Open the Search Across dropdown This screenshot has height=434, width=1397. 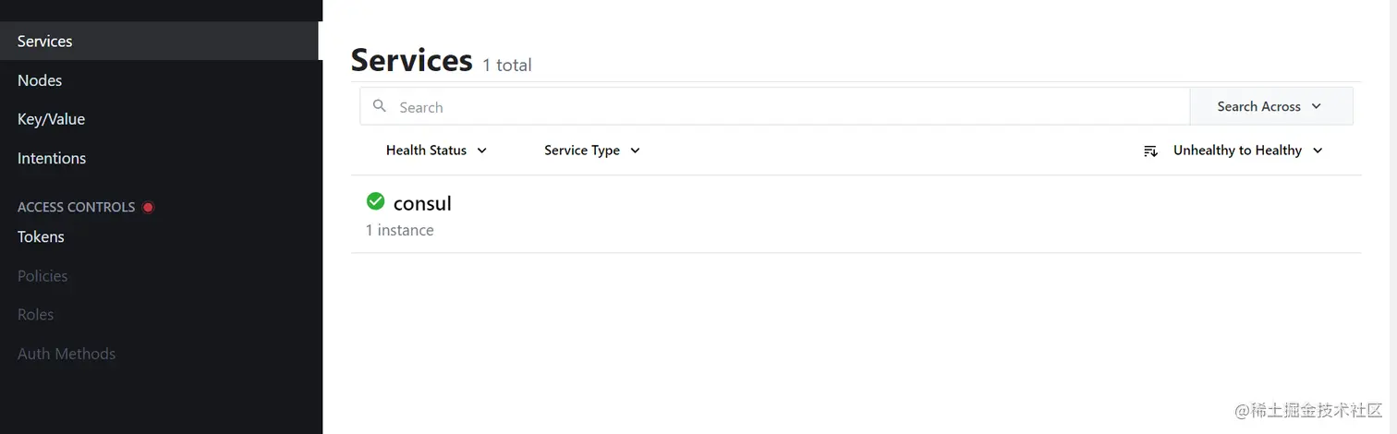pos(1269,106)
